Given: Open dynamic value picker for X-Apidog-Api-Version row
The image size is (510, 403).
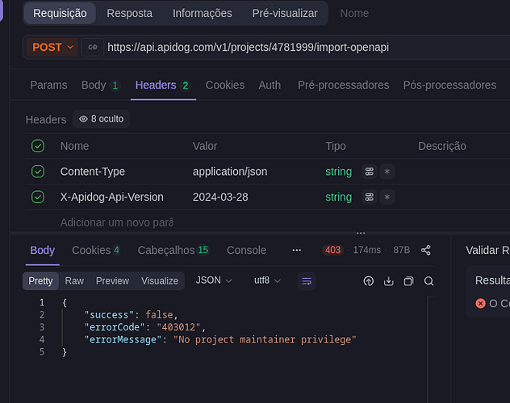Looking at the screenshot, I should (369, 197).
